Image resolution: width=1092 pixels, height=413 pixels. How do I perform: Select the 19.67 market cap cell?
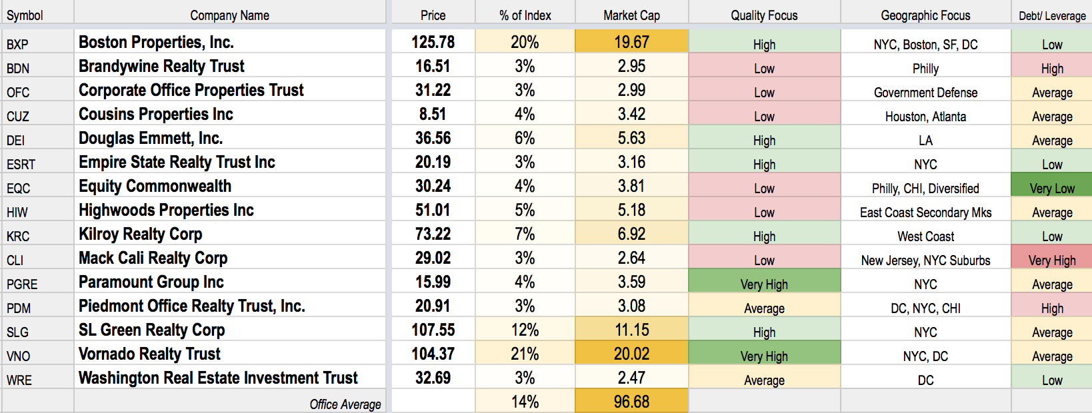631,41
